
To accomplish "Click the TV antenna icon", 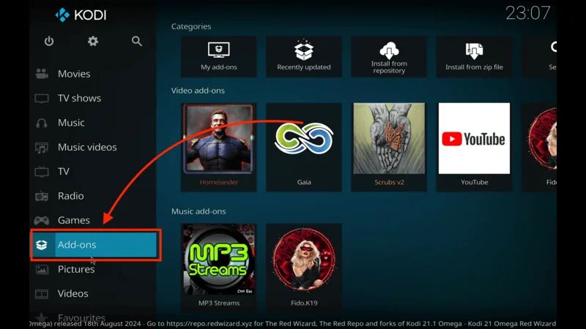I will [42, 172].
